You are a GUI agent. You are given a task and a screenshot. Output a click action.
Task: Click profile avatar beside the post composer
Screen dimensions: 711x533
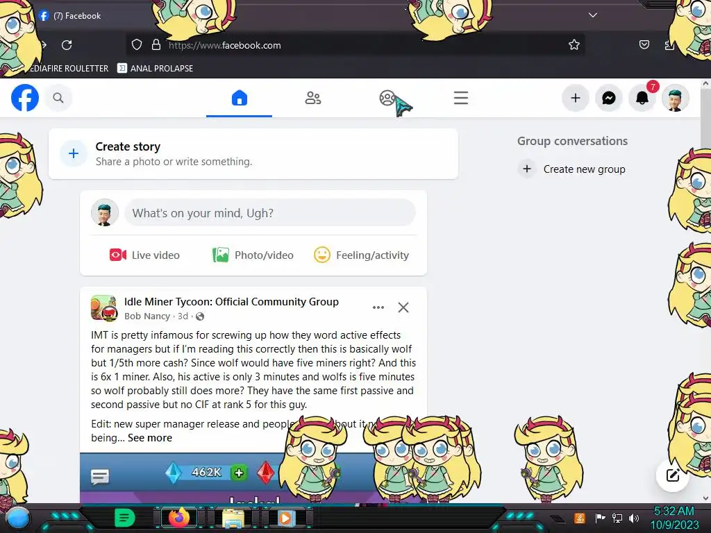click(105, 212)
